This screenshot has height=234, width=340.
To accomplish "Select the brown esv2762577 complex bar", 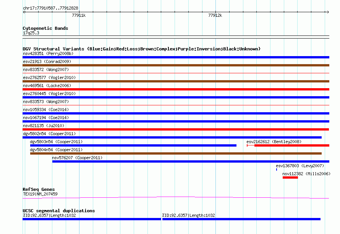I will coord(176,81).
